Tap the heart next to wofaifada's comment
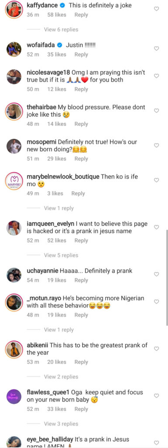 (x=156, y=49)
